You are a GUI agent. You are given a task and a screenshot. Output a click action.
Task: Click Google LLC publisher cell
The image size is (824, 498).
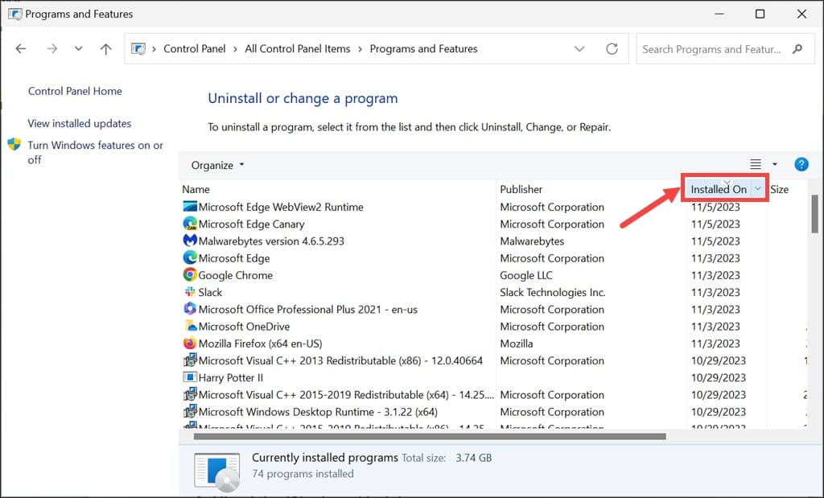(526, 275)
